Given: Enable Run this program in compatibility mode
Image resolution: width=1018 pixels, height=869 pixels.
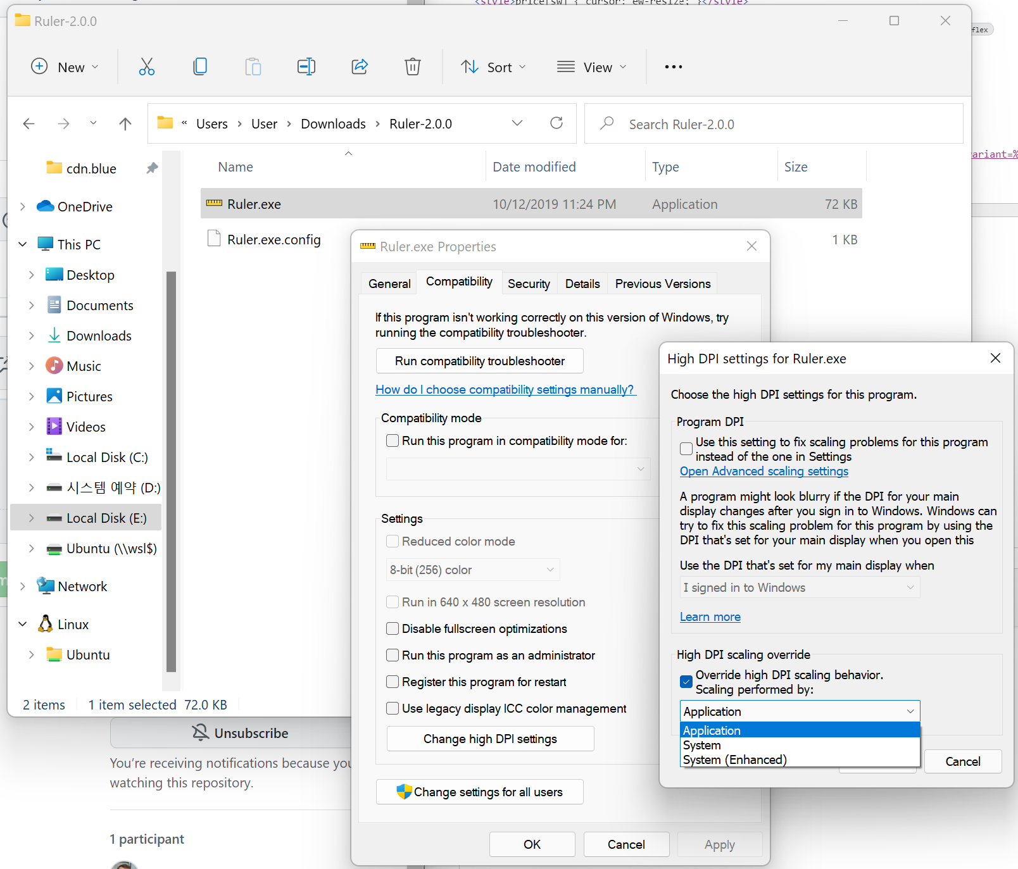Looking at the screenshot, I should click(x=393, y=441).
